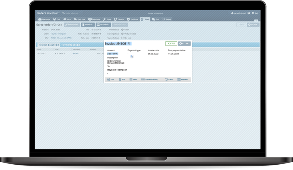Screen dimensions: 293x170
Task: Export the invoice as PDF
Action: 122,79
